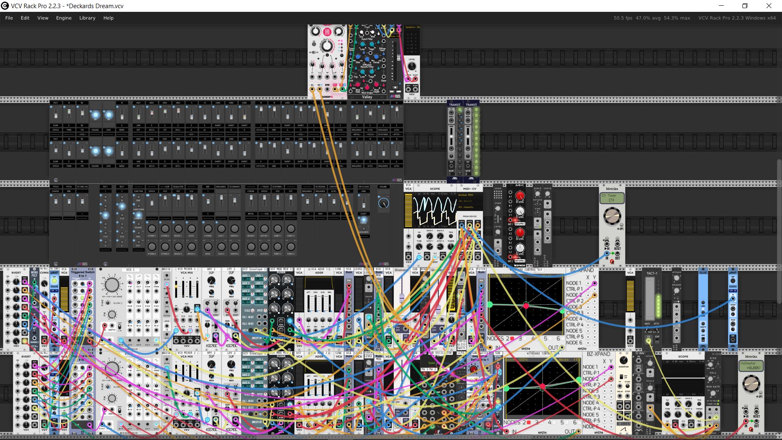Click the THRES knob on upper Scope
This screenshot has width=782, height=440.
point(451,246)
